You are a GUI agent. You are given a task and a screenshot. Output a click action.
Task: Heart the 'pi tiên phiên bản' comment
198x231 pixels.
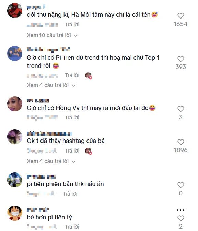[180, 185]
